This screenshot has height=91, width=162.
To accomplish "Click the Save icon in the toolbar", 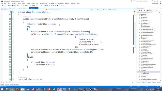I will point(13,6).
